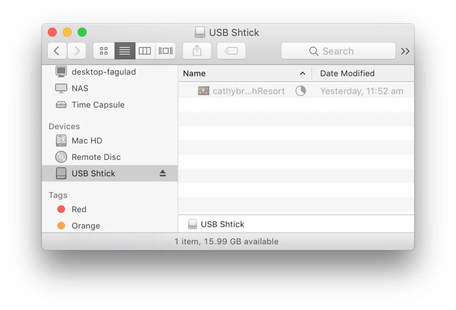The image size is (456, 310).
Task: Select the Red tag
Action: 79,210
